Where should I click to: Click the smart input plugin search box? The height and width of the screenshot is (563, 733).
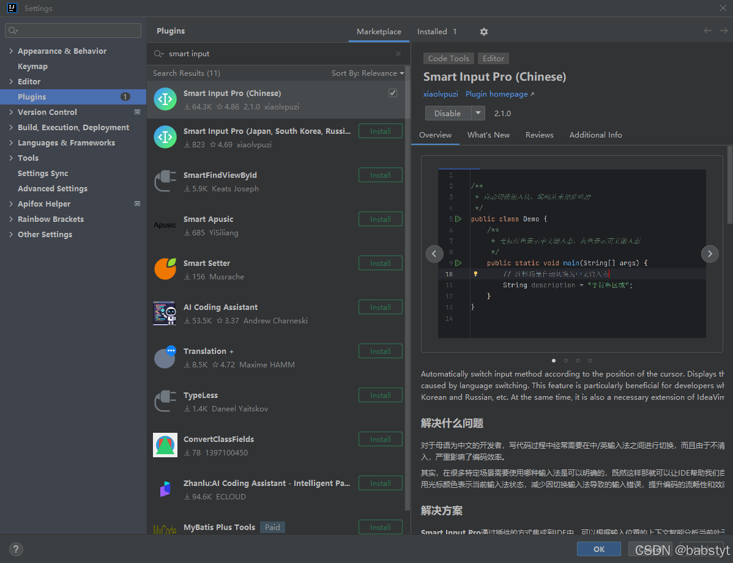coord(278,54)
